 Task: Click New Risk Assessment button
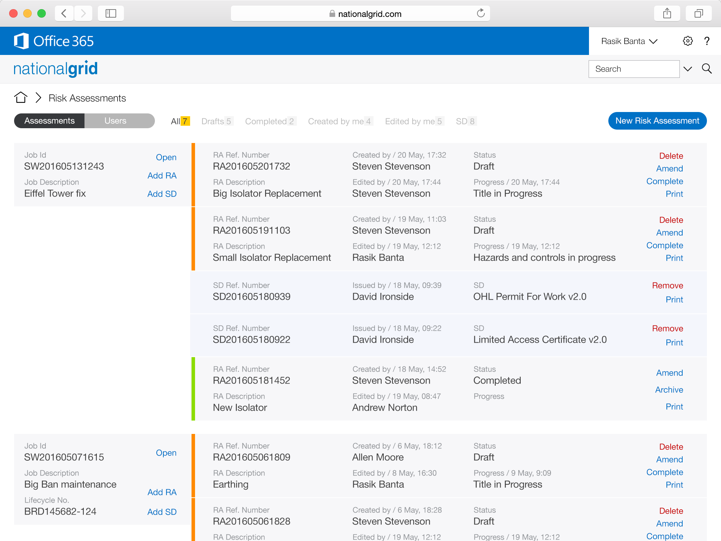(657, 121)
